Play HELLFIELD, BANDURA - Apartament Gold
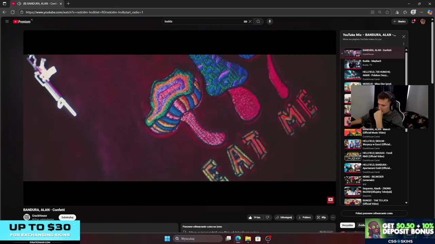The image size is (435, 244). pyautogui.click(x=373, y=168)
